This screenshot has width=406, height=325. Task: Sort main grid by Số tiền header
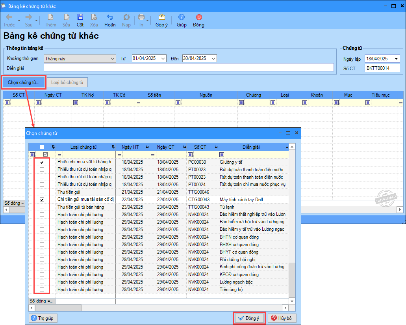click(154, 95)
